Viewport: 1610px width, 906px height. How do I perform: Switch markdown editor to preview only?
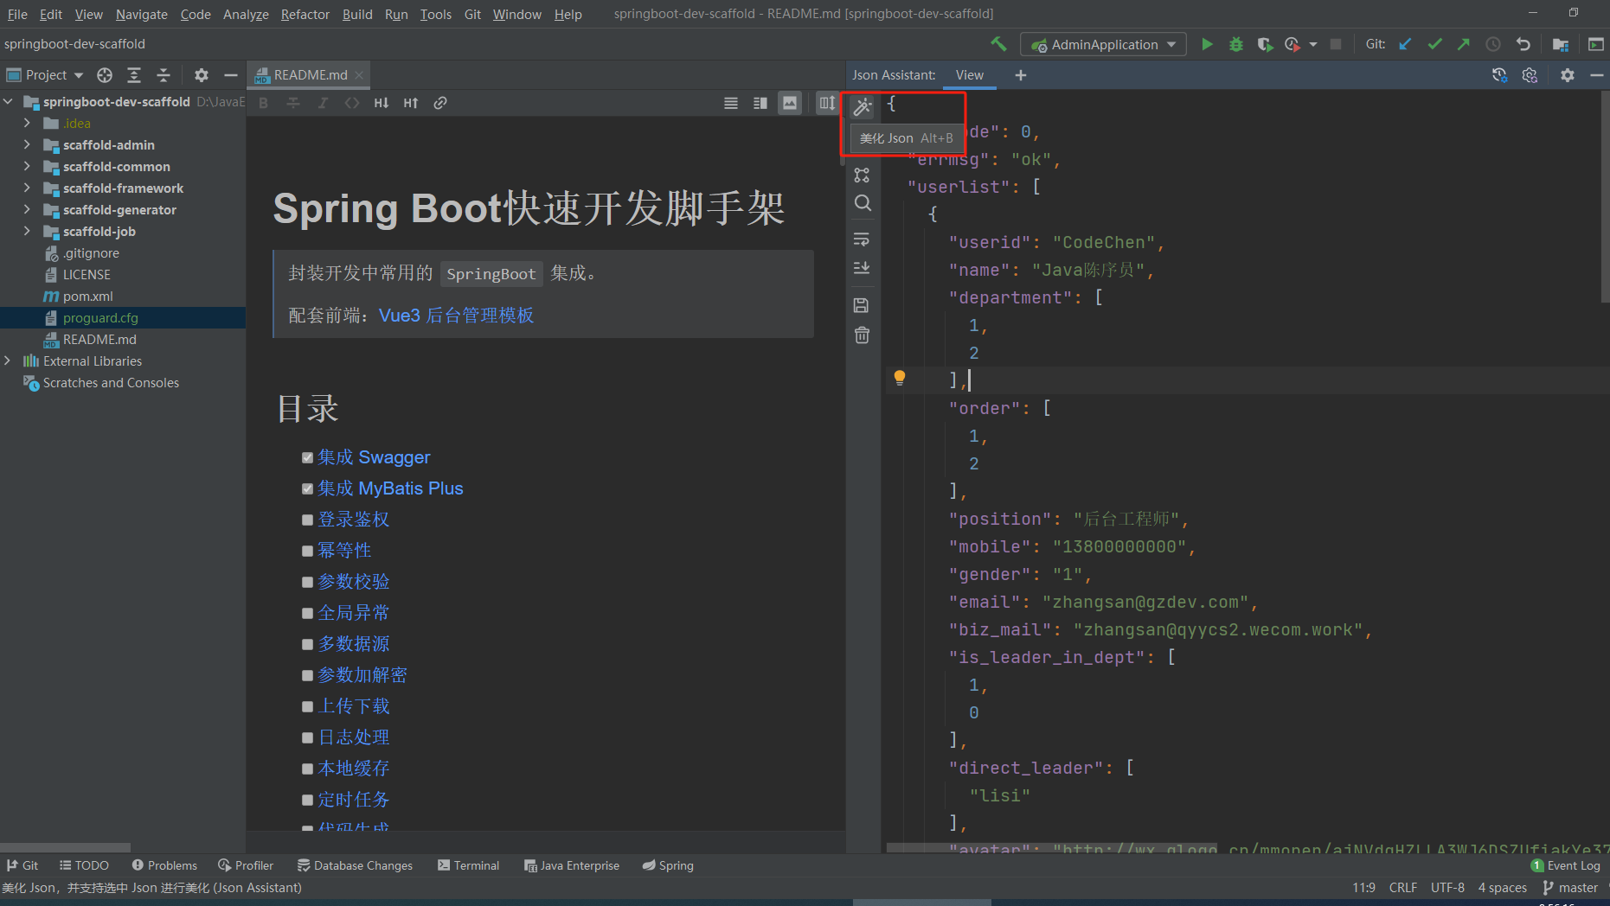coord(790,103)
